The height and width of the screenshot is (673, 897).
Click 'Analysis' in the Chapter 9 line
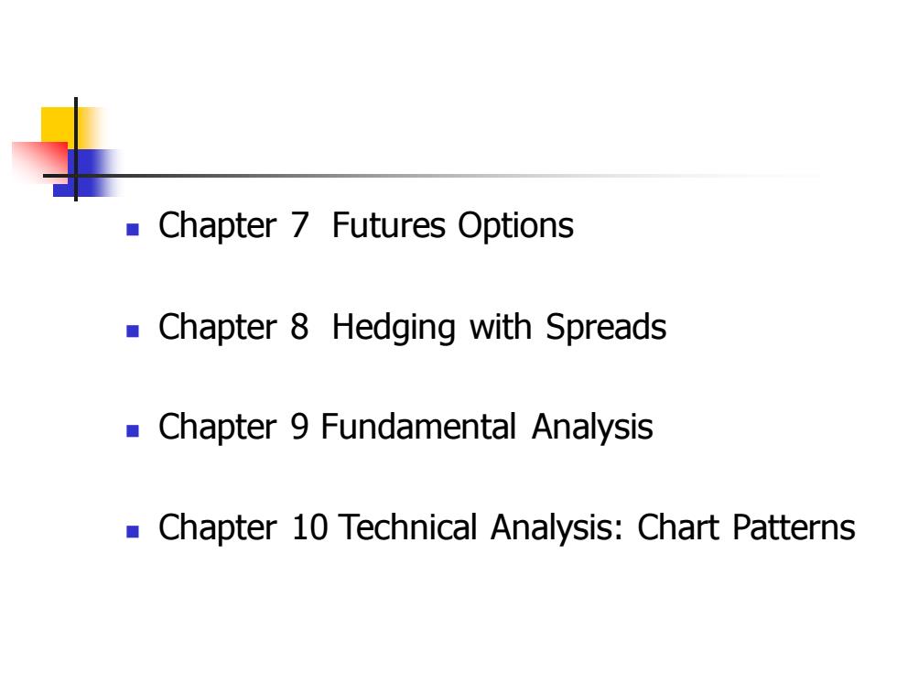pos(592,429)
